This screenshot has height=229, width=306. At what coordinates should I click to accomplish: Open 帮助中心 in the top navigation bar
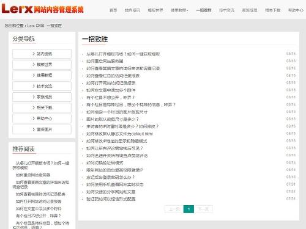(296, 10)
